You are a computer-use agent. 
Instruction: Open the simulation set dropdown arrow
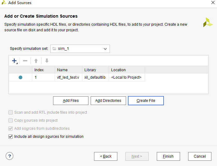(x=105, y=49)
